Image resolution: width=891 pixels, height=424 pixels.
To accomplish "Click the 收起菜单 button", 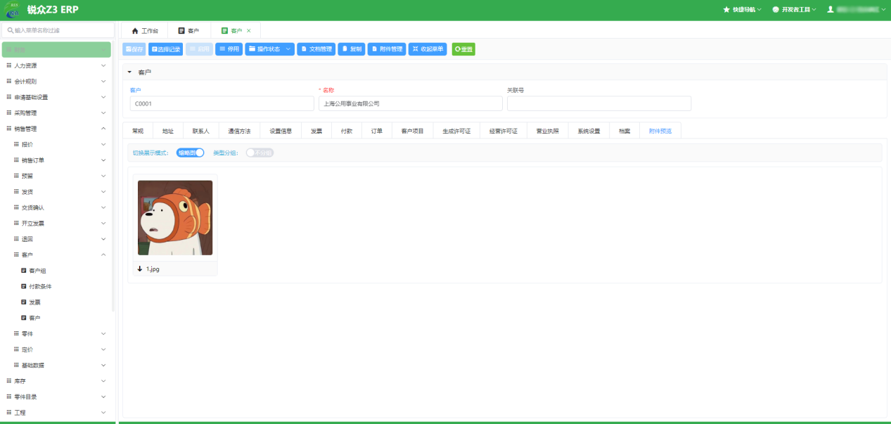I will 428,49.
